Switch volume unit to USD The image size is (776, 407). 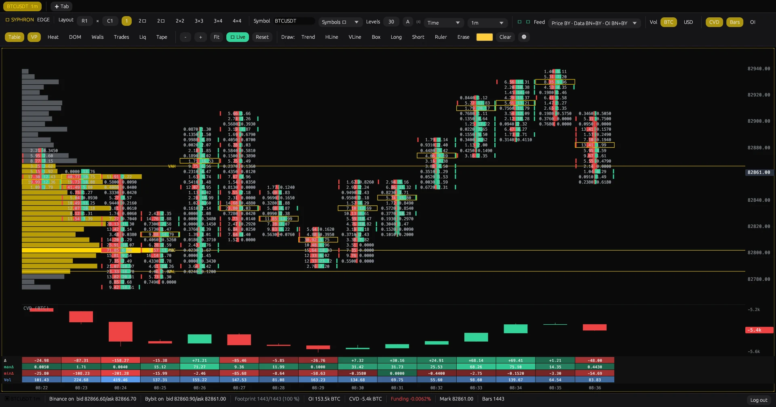pyautogui.click(x=688, y=22)
